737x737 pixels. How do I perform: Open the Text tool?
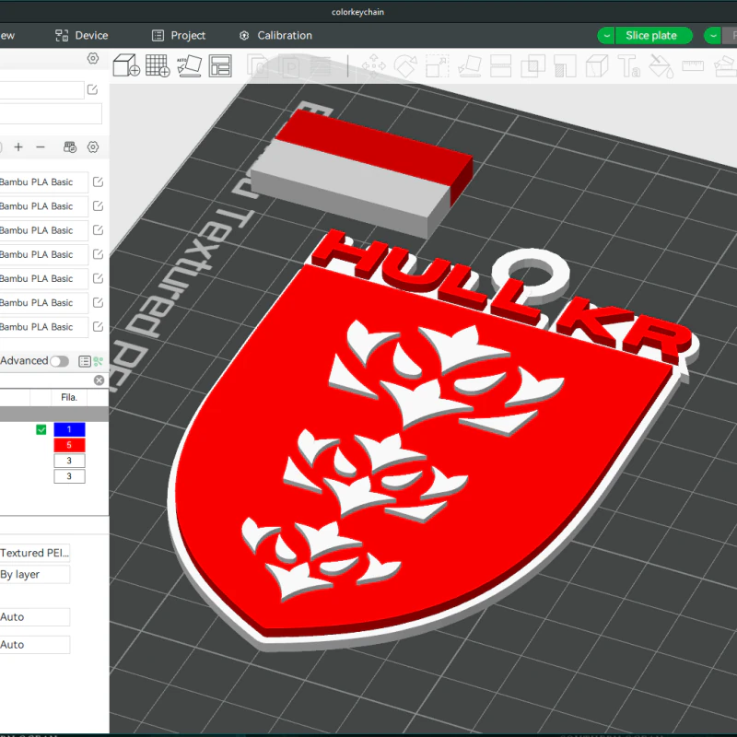pos(630,66)
